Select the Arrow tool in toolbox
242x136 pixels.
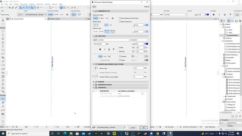pyautogui.click(x=3, y=20)
